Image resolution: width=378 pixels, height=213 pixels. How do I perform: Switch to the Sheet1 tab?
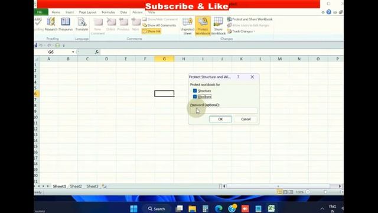(x=59, y=186)
